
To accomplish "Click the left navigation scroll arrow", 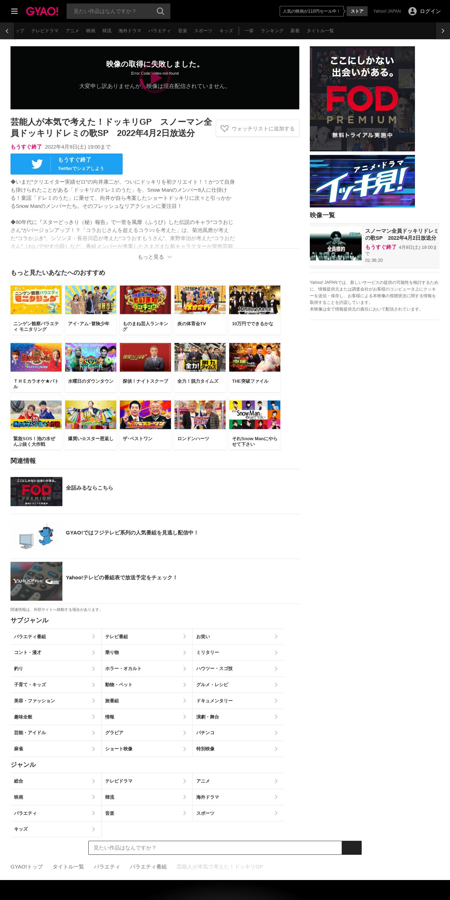I will [x=7, y=31].
